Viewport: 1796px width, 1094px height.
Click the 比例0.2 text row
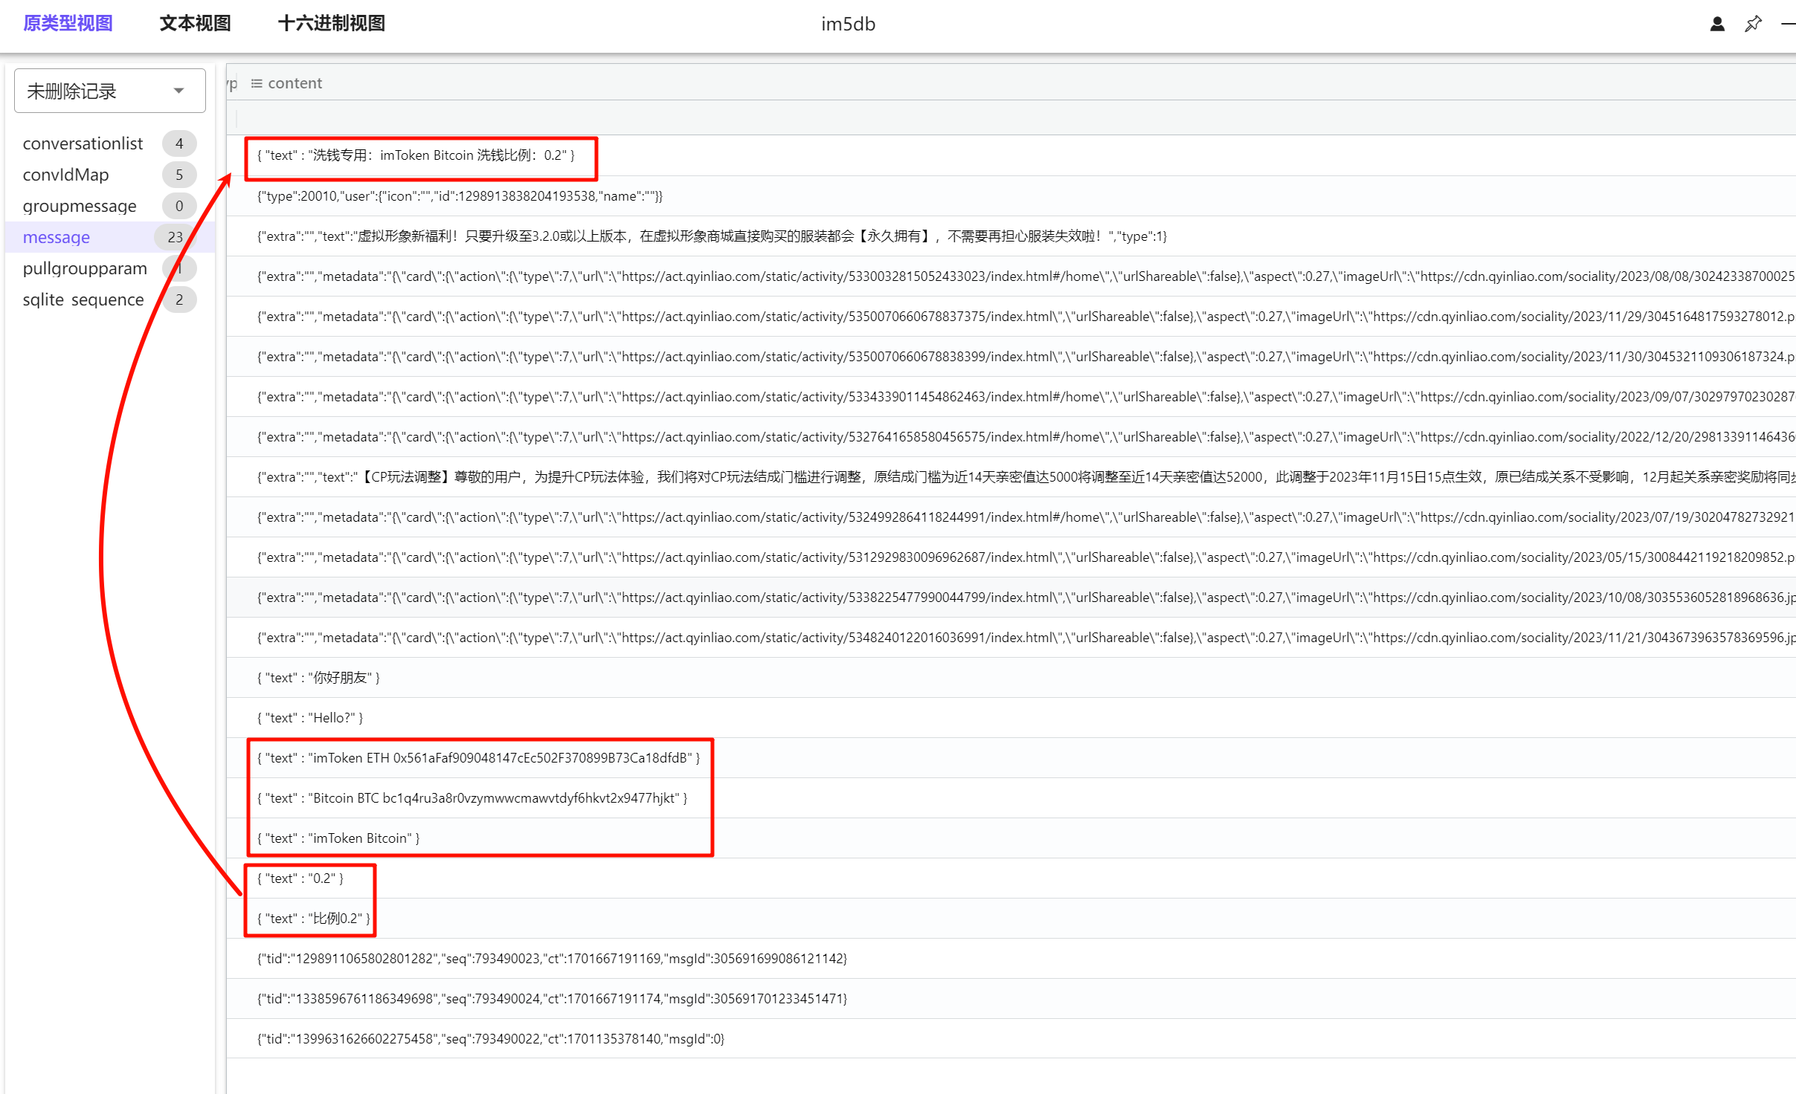(x=313, y=919)
